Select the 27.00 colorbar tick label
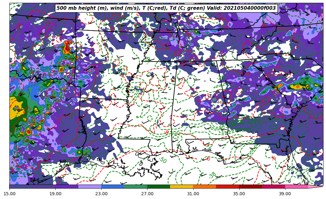This screenshot has height=199, width=326. tap(147, 194)
